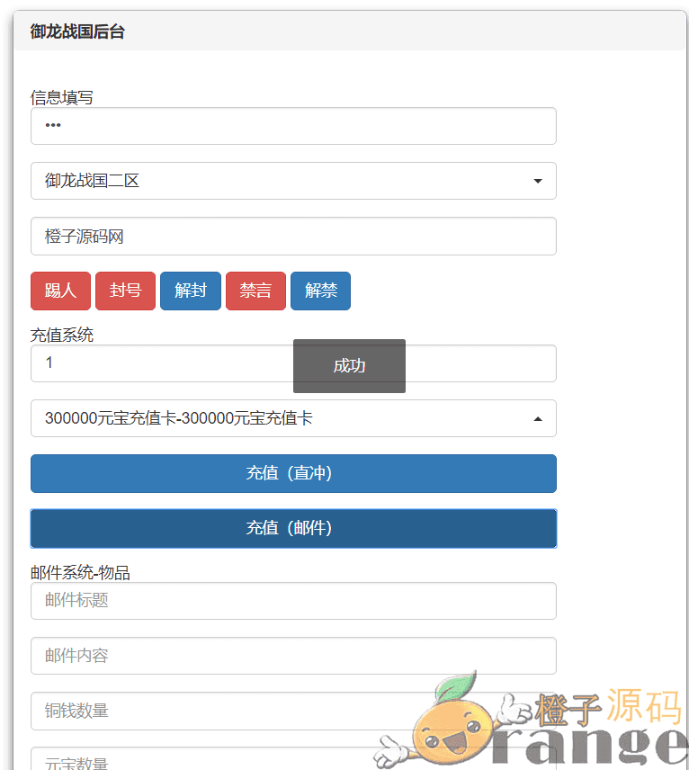
Task: Click the 踢人 kick button
Action: 60,291
